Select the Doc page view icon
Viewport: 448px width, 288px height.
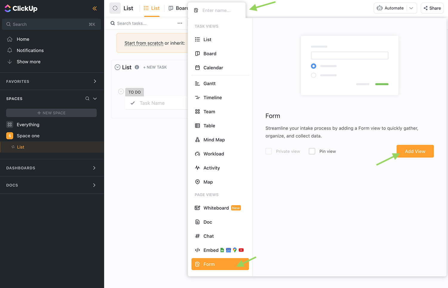pyautogui.click(x=197, y=222)
